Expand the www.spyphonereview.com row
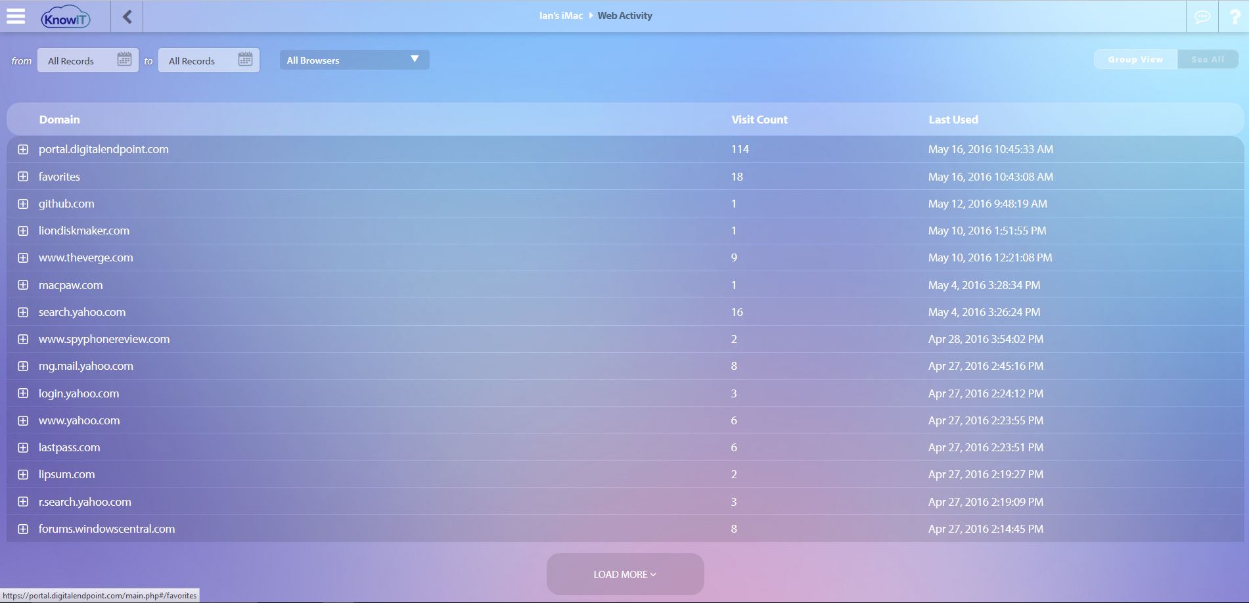Screen dimensions: 1249x603 23,339
